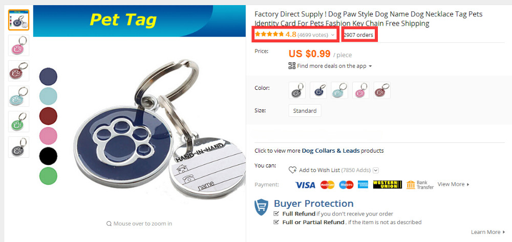Click the American Express payment icon
The image size is (512, 242).
pyautogui.click(x=363, y=185)
